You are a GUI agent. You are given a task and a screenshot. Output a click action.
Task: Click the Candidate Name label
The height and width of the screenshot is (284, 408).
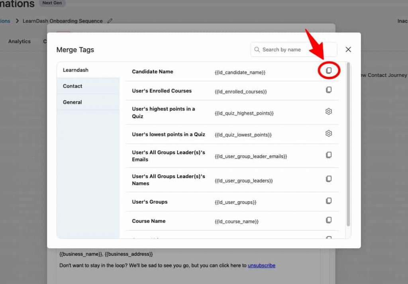tap(153, 72)
